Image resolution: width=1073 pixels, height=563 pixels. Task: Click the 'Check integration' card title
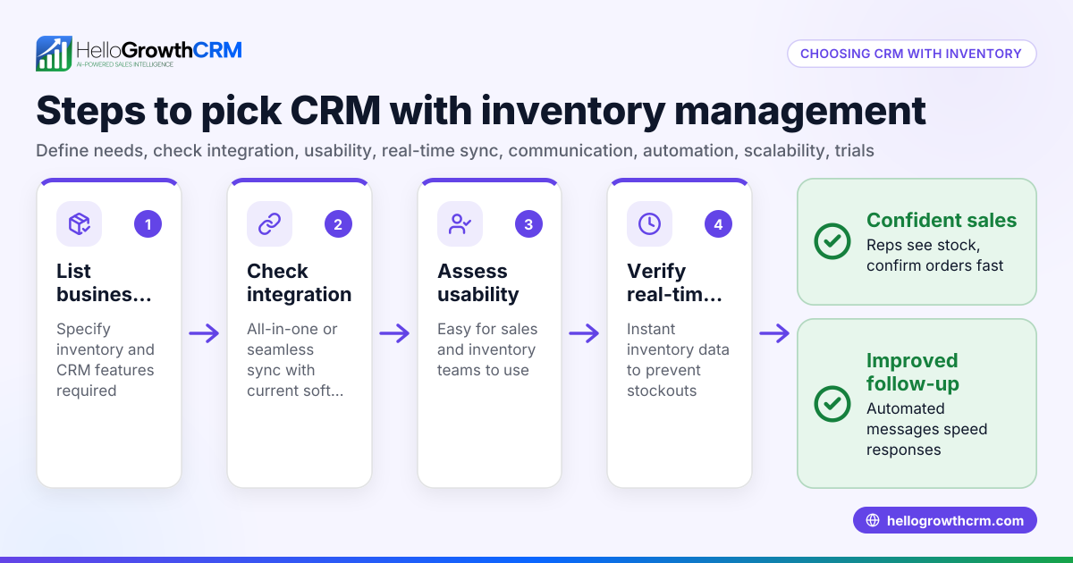coord(300,282)
